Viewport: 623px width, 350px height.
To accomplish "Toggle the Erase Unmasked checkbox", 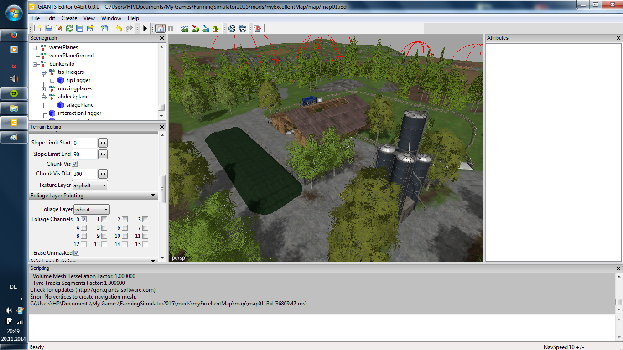I will 77,253.
